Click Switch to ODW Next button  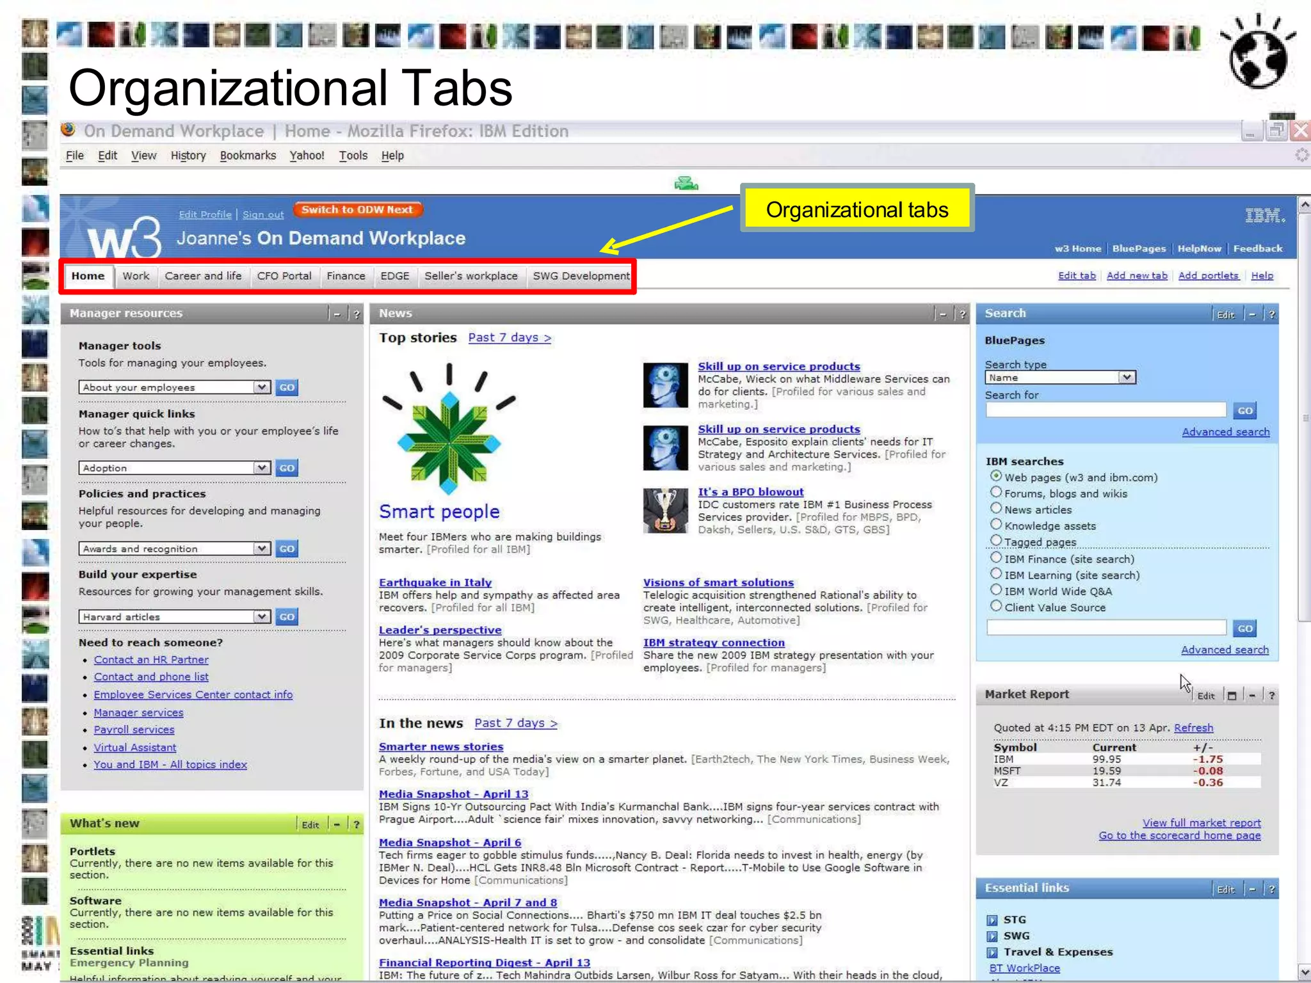tap(357, 209)
